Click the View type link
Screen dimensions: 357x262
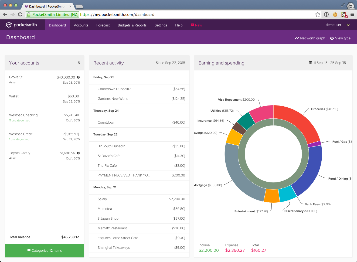(x=340, y=38)
